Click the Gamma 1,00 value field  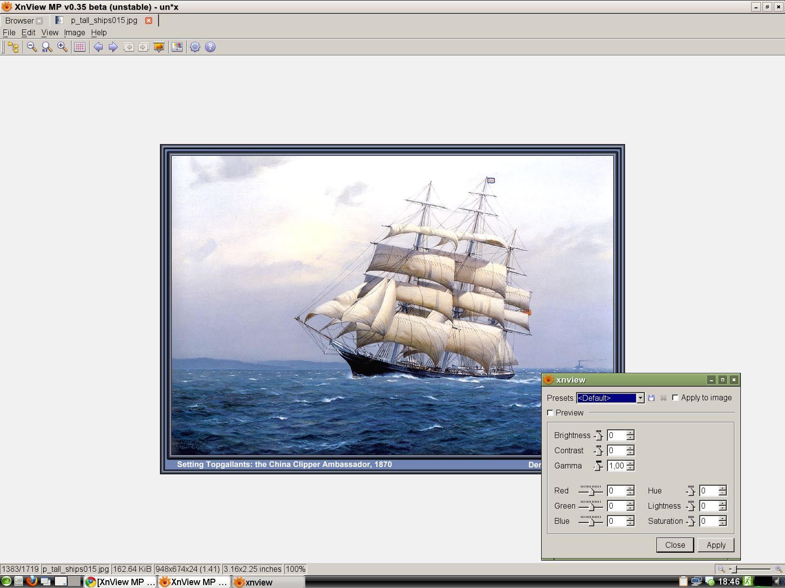click(x=617, y=465)
